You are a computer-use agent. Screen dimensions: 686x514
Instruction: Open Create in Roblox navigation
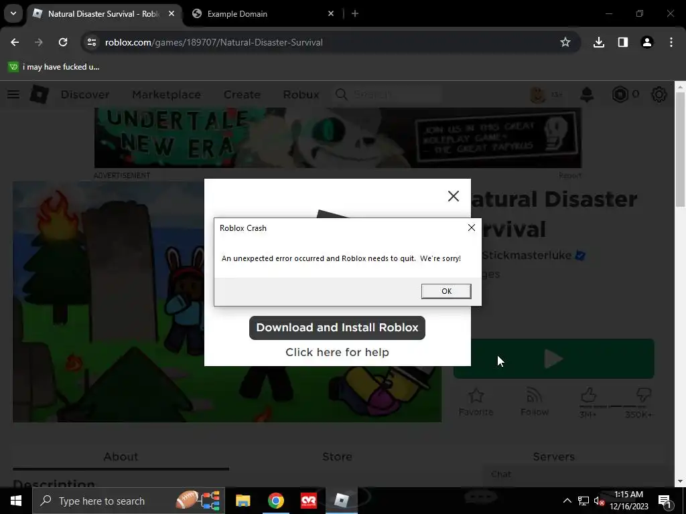(242, 94)
